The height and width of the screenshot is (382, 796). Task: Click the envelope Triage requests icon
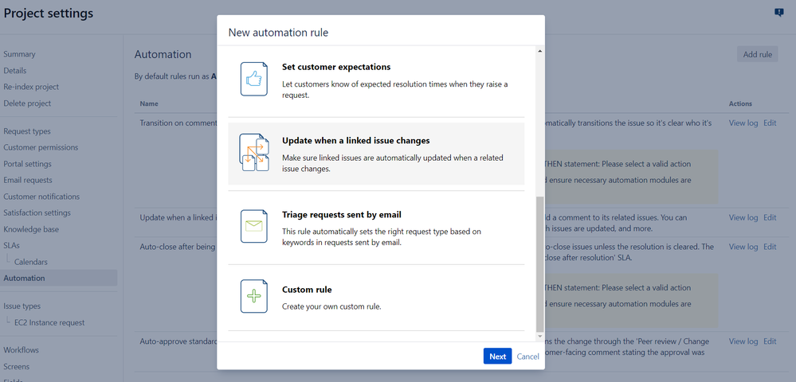[x=254, y=226]
